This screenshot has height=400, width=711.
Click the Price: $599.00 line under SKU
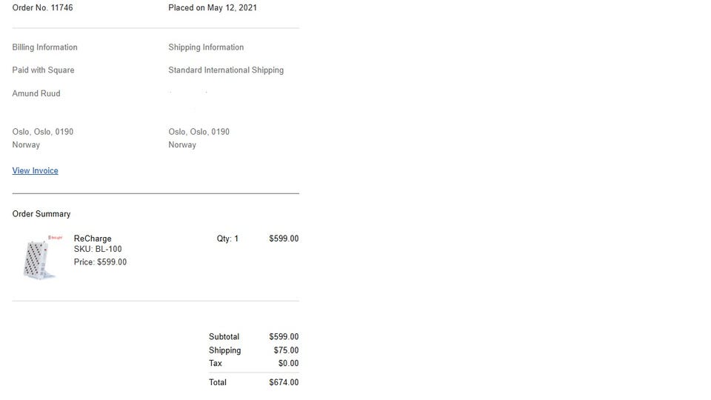click(100, 262)
